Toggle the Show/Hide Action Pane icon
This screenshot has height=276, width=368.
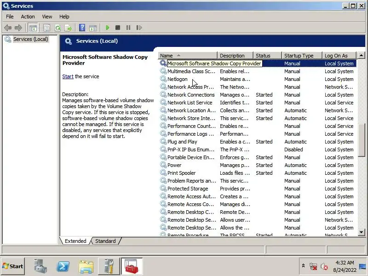(93, 28)
